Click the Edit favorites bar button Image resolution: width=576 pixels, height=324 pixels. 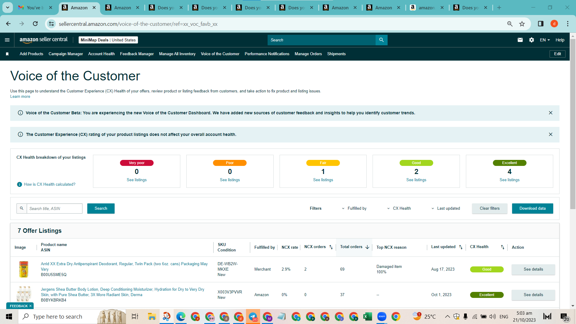557,54
